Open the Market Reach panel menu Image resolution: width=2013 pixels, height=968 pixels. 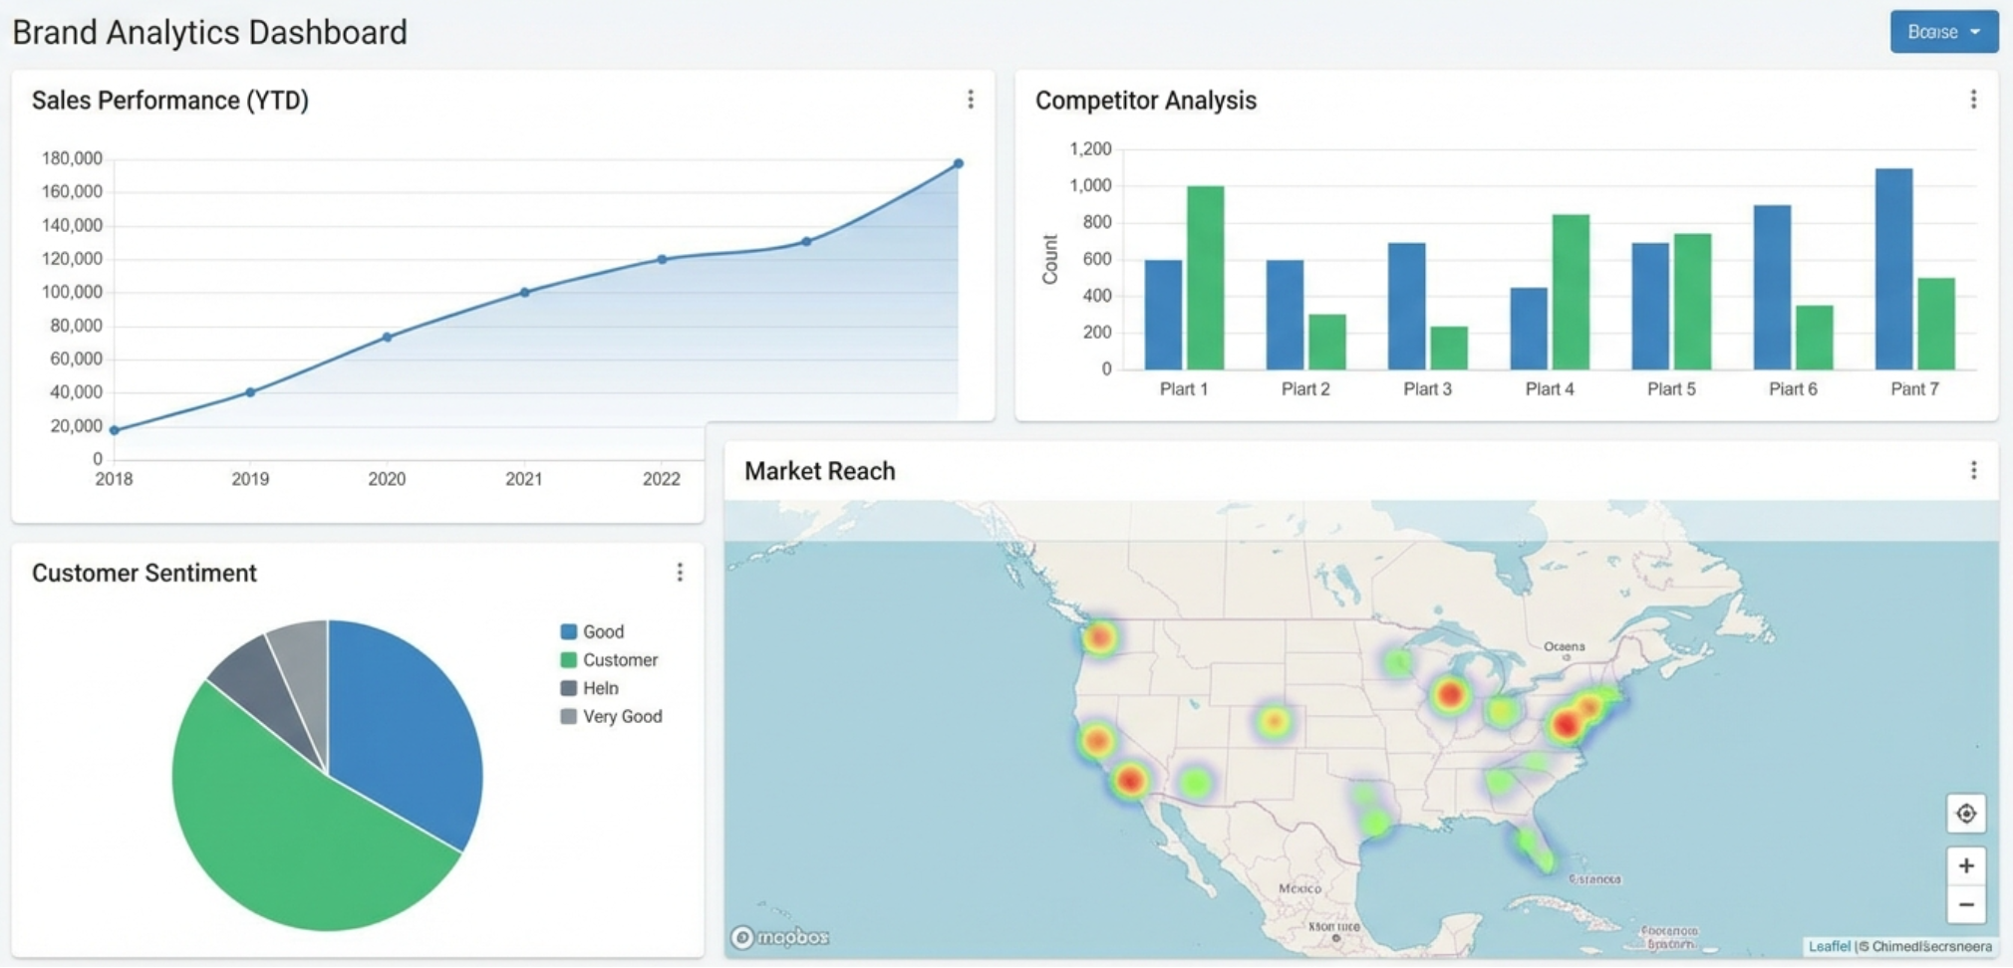pos(1974,470)
